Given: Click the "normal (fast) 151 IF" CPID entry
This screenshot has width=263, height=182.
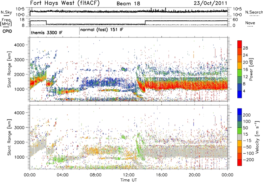Looking at the screenshot, I should click(x=102, y=30).
